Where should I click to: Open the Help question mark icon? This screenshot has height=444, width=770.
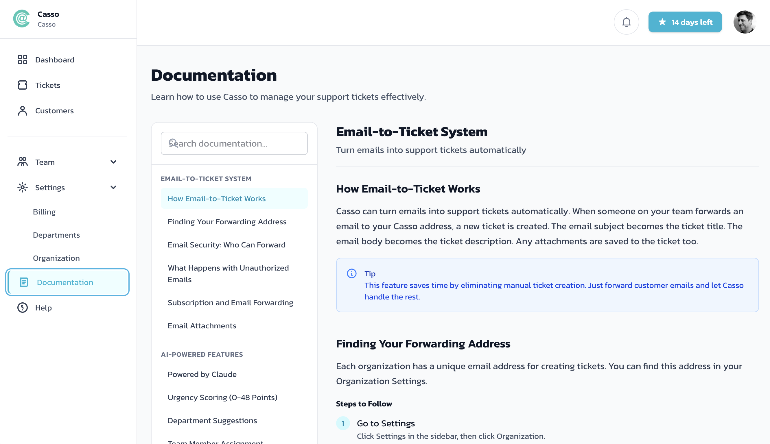coord(22,308)
